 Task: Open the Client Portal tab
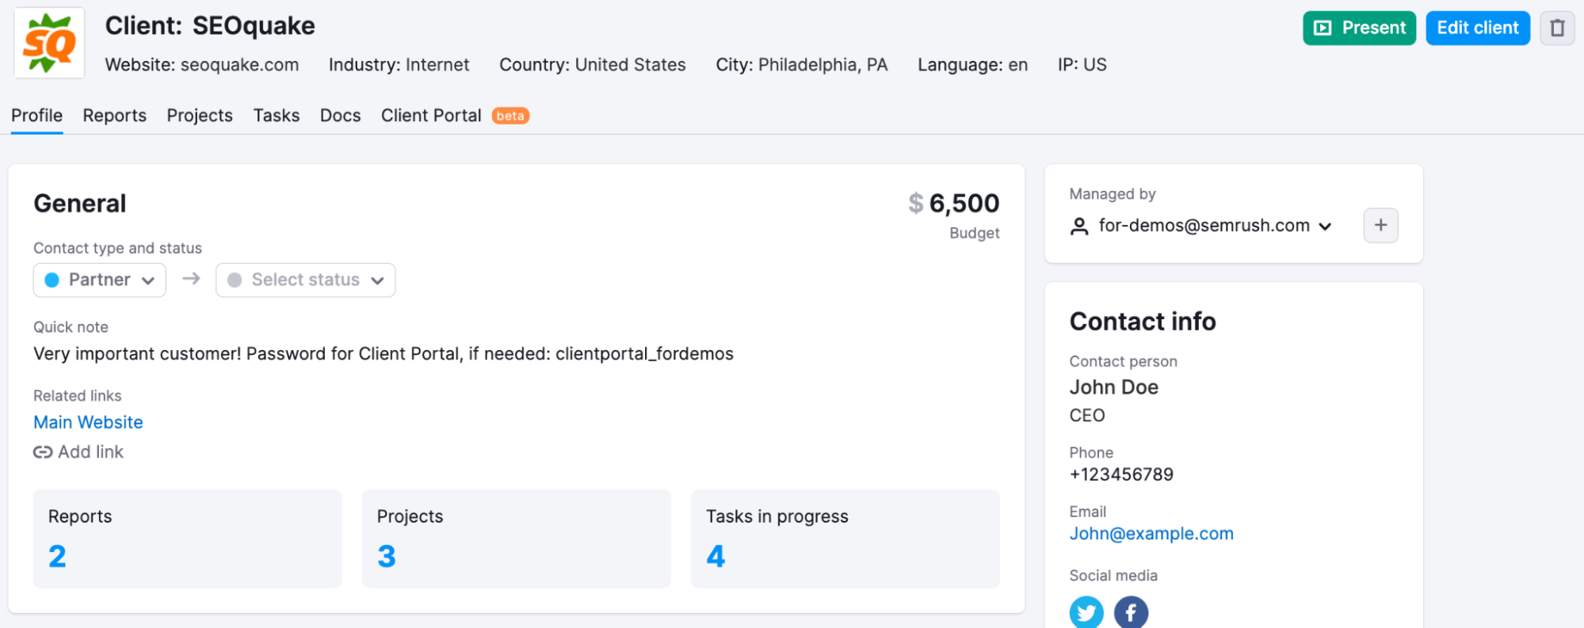431,116
